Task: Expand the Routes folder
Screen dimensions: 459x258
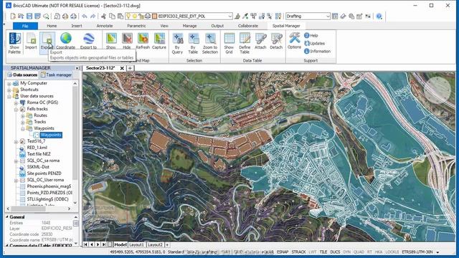Action: coord(23,116)
